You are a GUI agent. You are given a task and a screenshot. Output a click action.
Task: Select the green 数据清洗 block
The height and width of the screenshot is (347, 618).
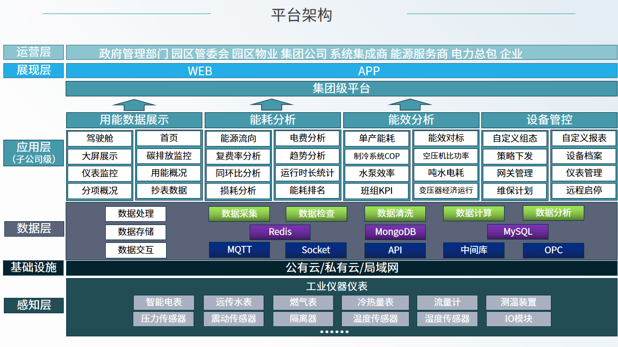395,214
